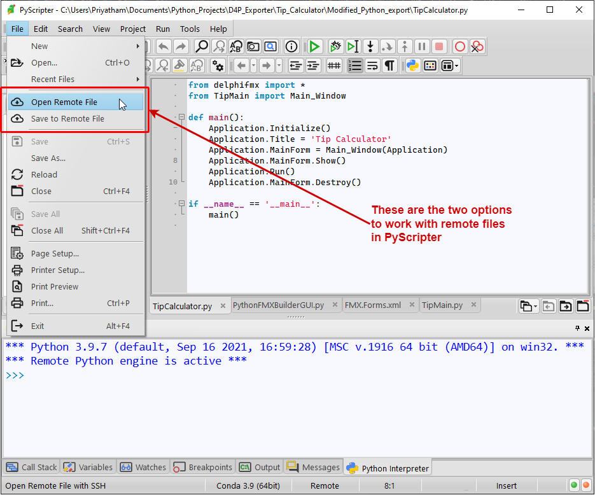Expand the Recent Files submenu
595x495 pixels.
click(53, 79)
